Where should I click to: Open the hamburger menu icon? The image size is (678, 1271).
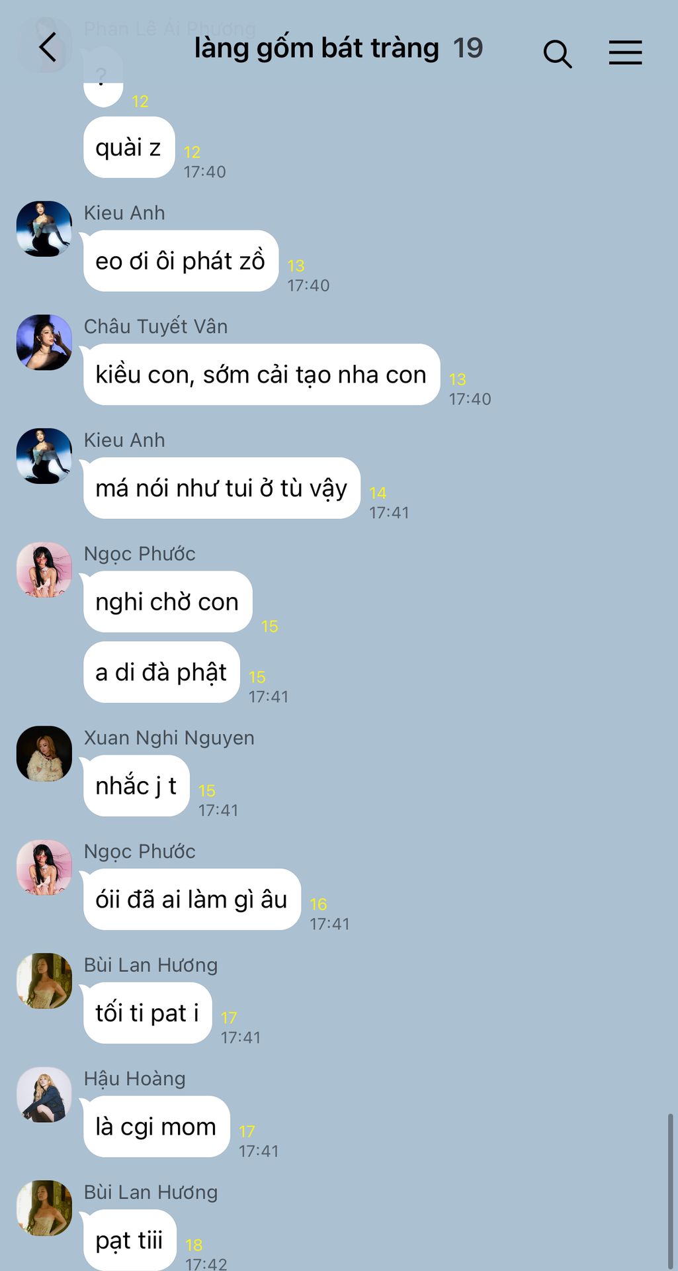click(x=625, y=52)
